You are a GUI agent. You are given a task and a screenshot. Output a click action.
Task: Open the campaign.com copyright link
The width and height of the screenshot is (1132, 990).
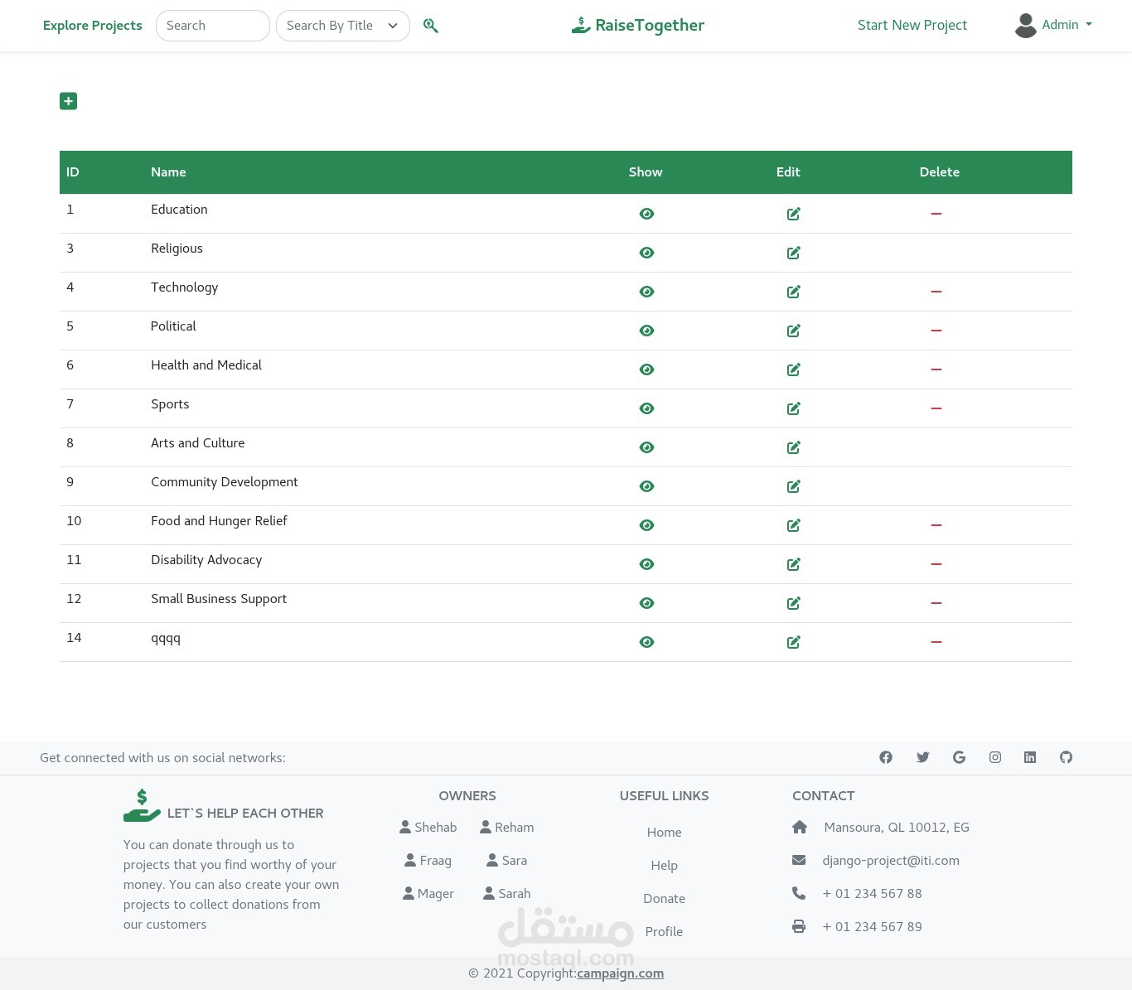(620, 973)
